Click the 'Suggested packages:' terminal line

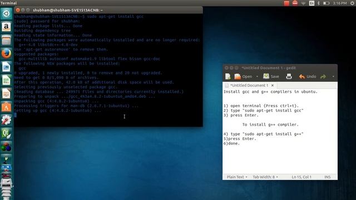click(36, 54)
